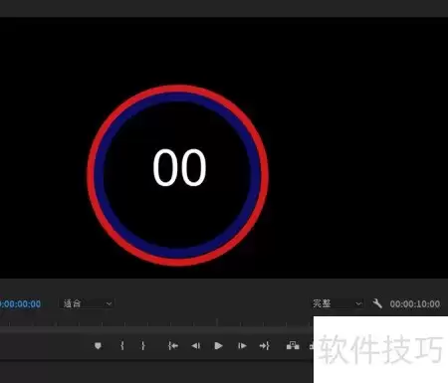This screenshot has width=448, height=383.
Task: Open the 完整 playback resolution dropdown
Action: click(336, 303)
